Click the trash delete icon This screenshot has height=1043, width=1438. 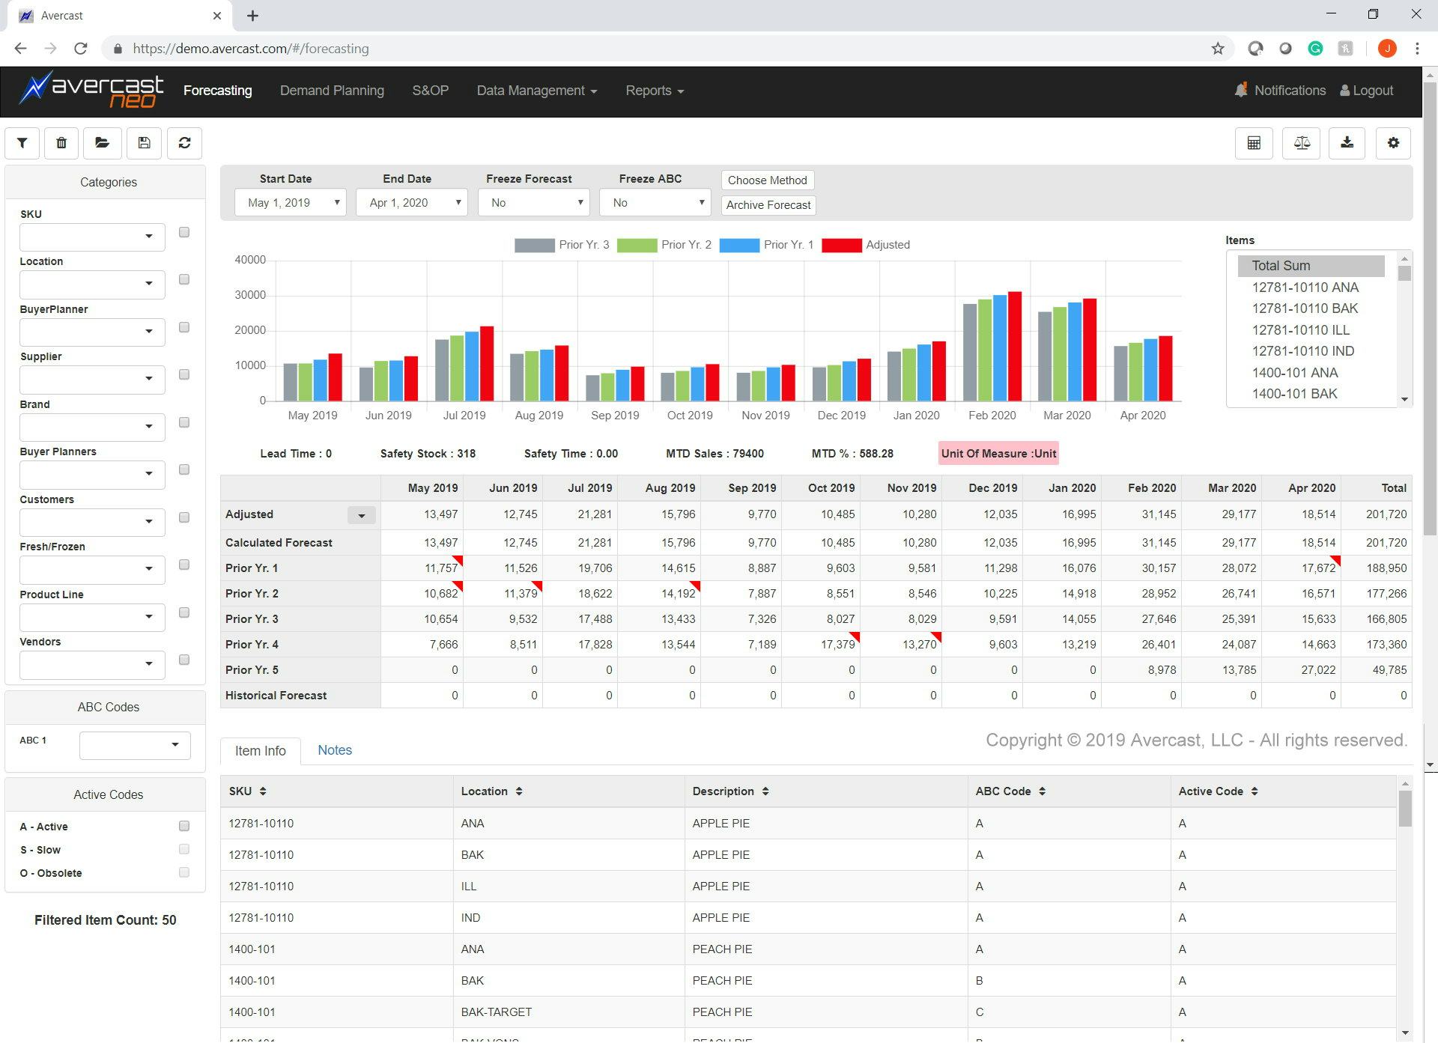(x=61, y=143)
